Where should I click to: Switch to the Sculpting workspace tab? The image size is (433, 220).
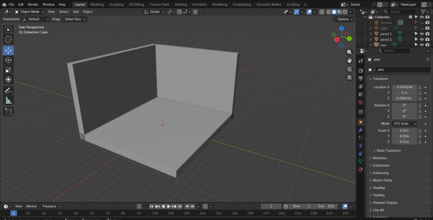pos(116,4)
